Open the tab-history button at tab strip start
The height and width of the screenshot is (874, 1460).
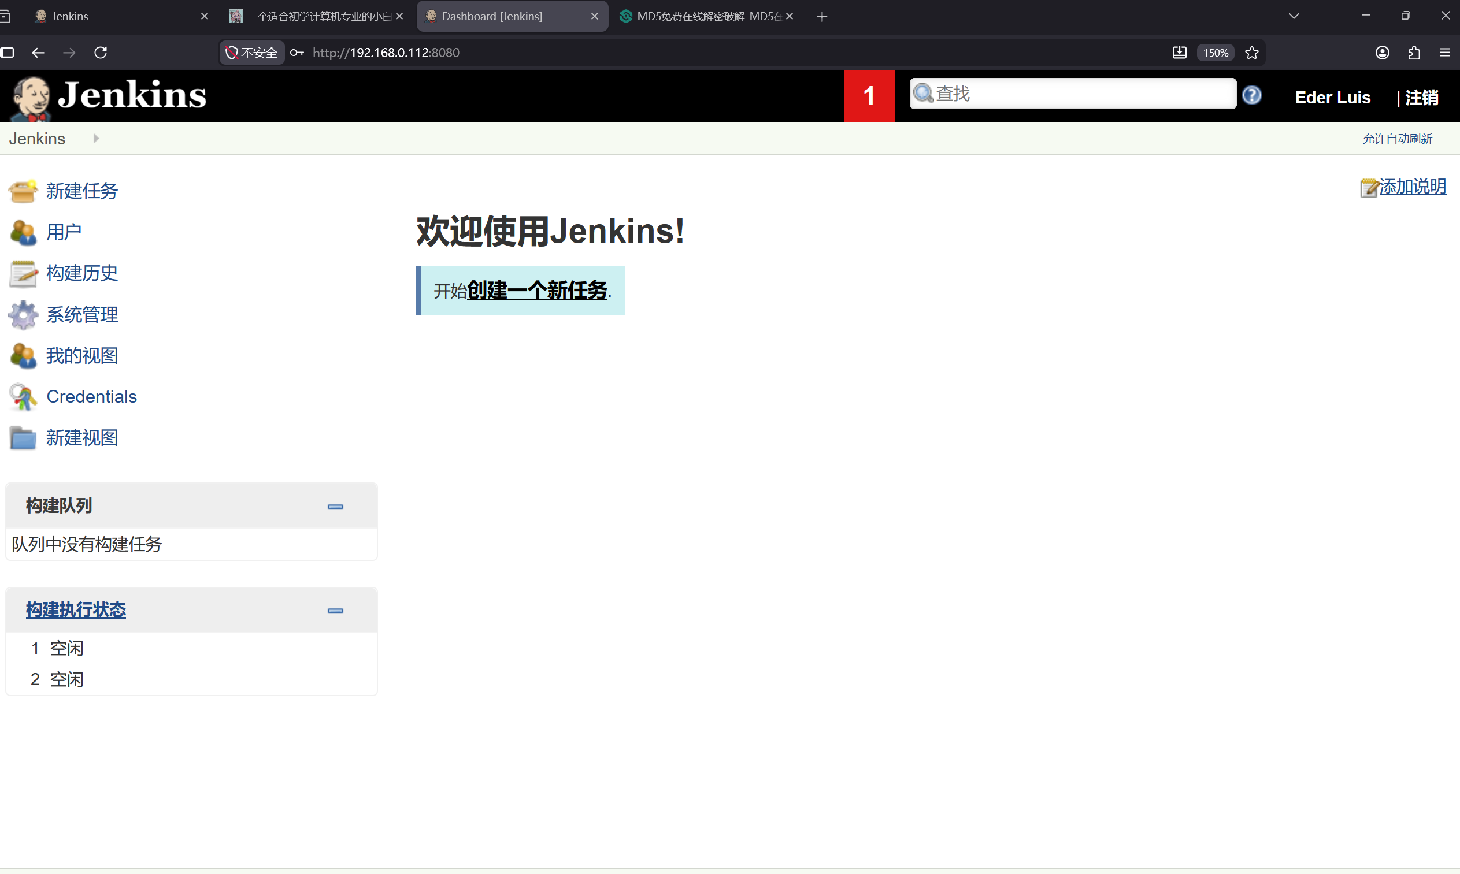[5, 17]
